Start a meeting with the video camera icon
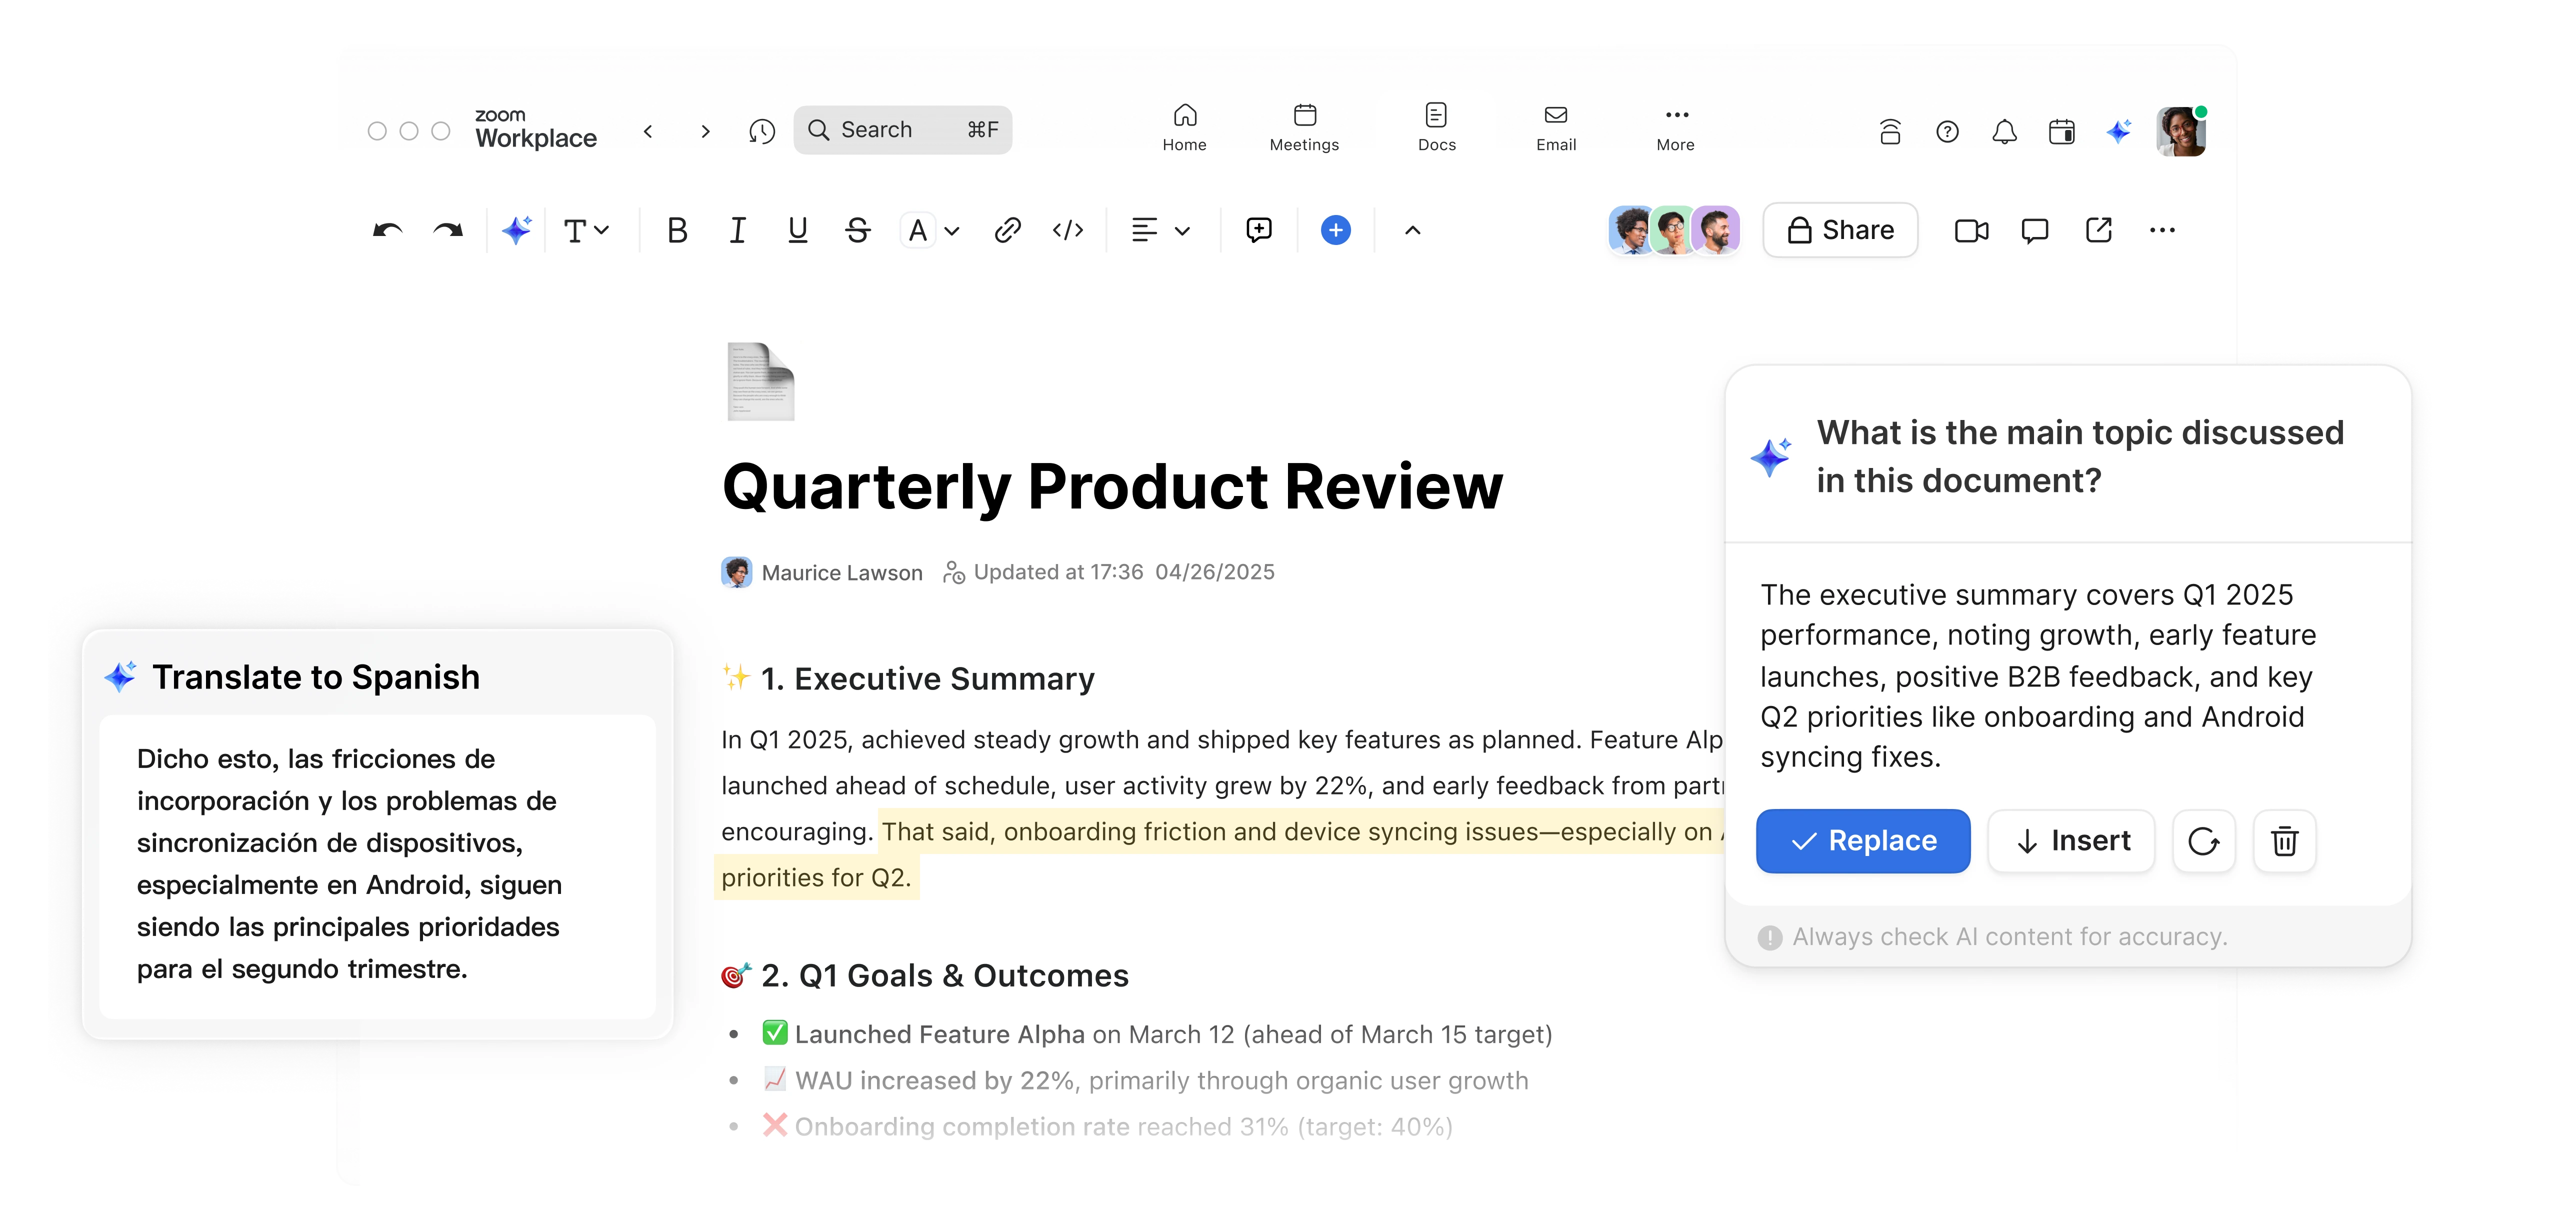 1971,231
